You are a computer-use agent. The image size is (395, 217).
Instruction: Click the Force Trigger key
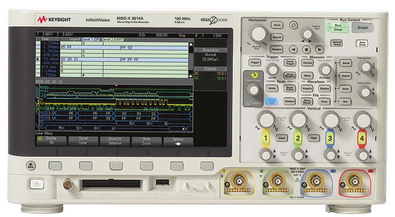[290, 62]
